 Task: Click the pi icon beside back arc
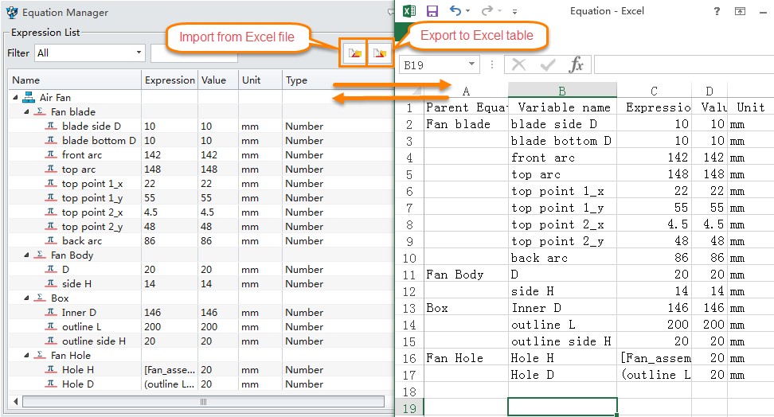pyautogui.click(x=51, y=240)
